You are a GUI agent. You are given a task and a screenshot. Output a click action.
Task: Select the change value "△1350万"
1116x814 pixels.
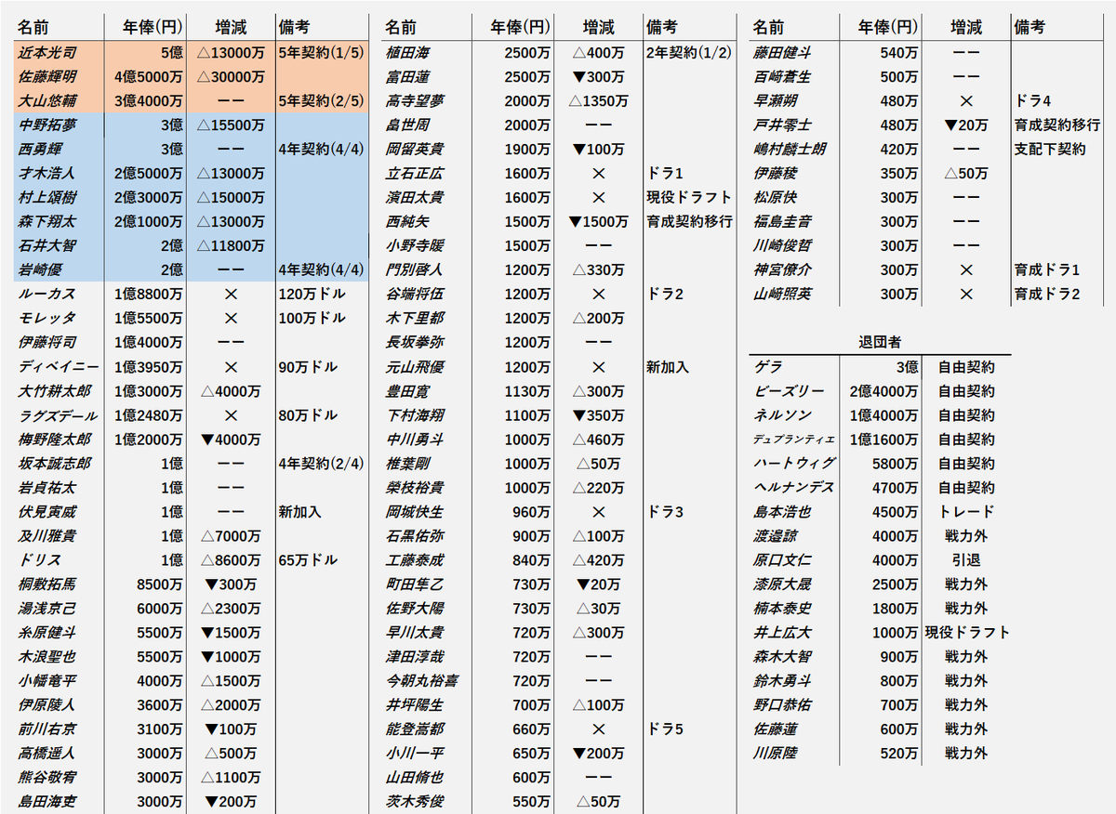(598, 101)
